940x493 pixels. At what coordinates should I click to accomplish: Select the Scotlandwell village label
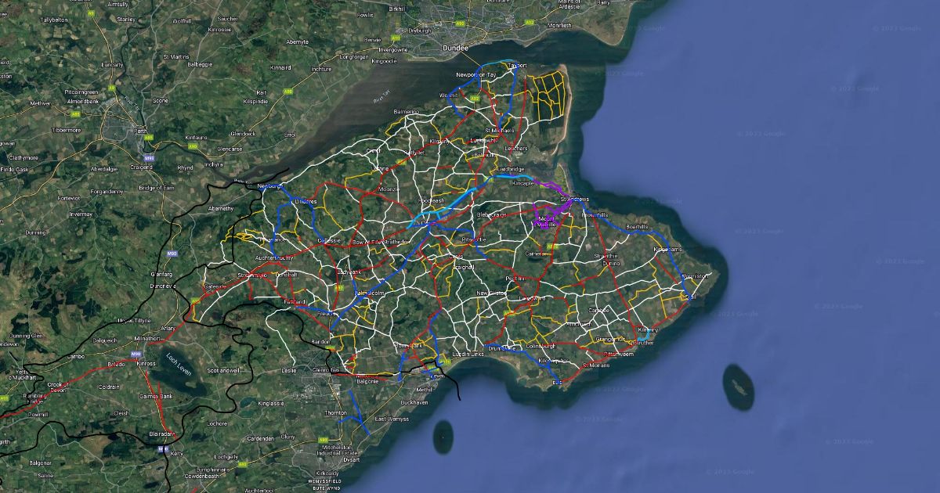222,370
